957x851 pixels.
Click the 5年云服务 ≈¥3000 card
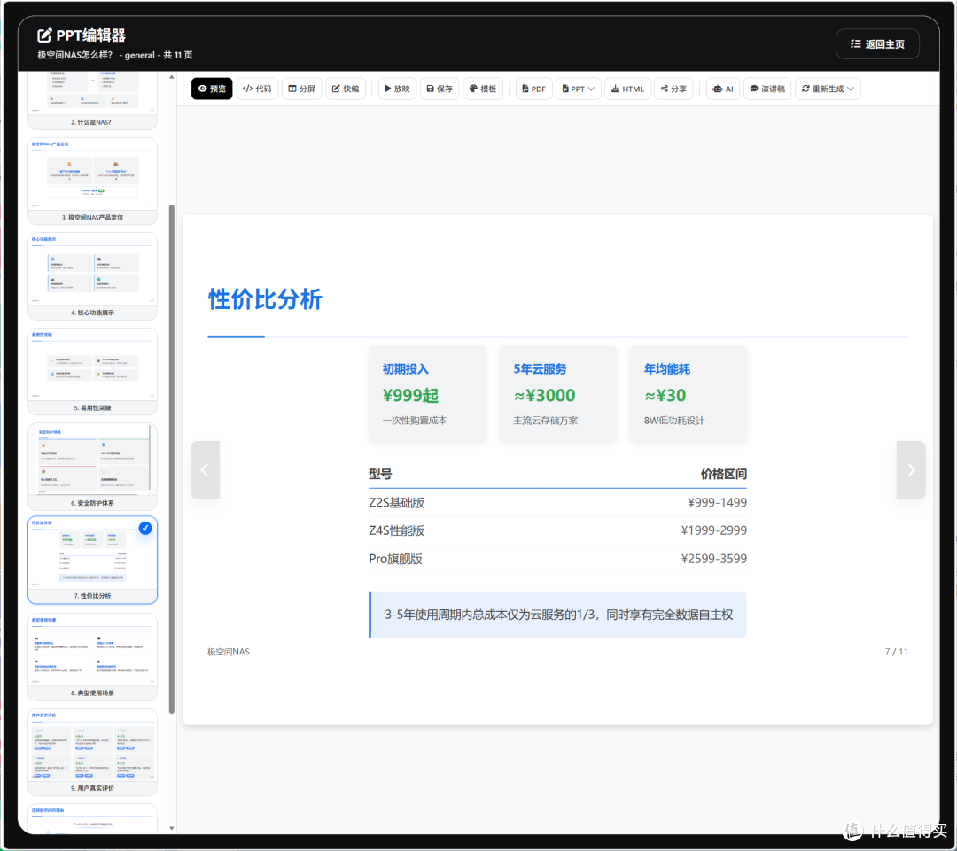pos(558,394)
